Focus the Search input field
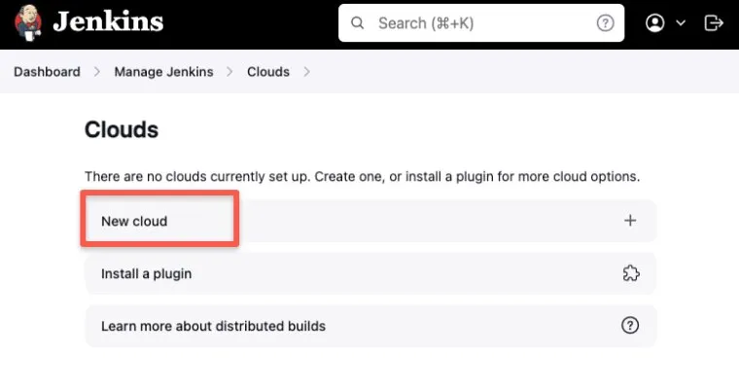This screenshot has height=390, width=739. 481,23
